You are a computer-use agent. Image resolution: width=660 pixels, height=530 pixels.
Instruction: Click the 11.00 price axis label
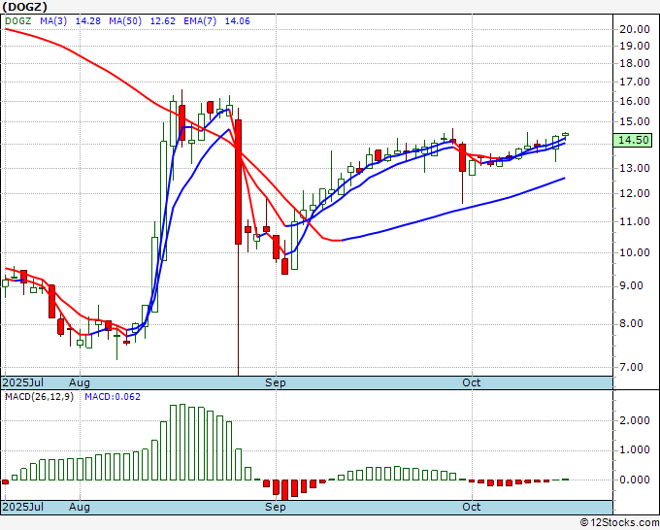tap(635, 221)
